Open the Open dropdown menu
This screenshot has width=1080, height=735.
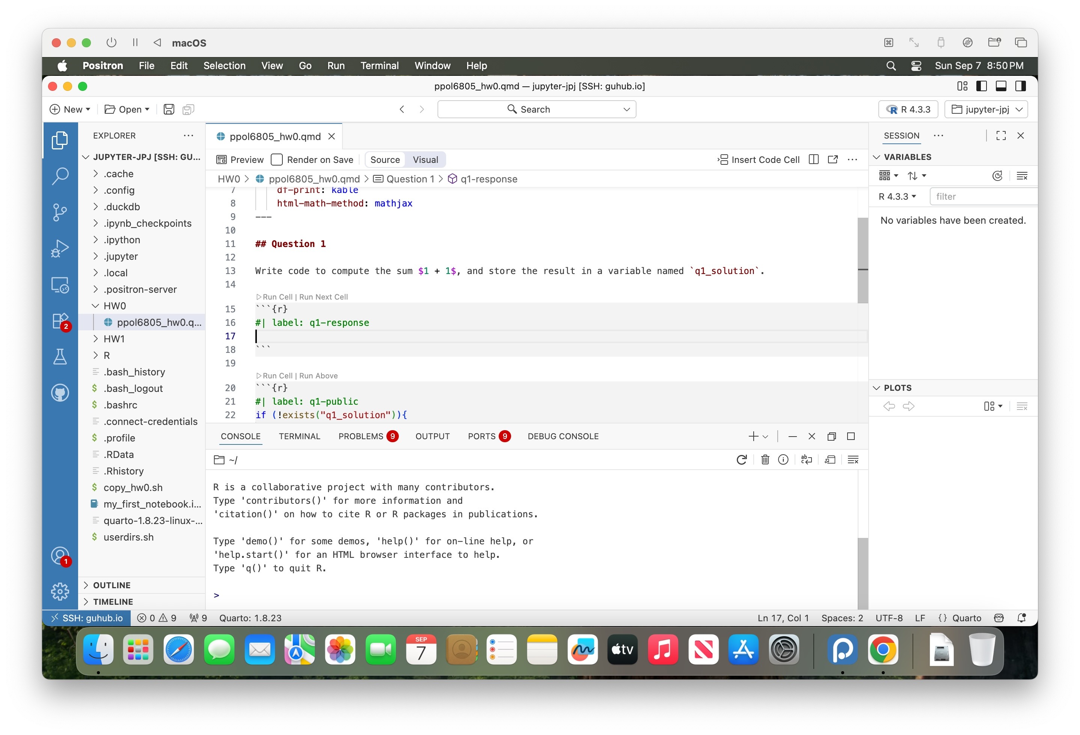click(x=127, y=109)
